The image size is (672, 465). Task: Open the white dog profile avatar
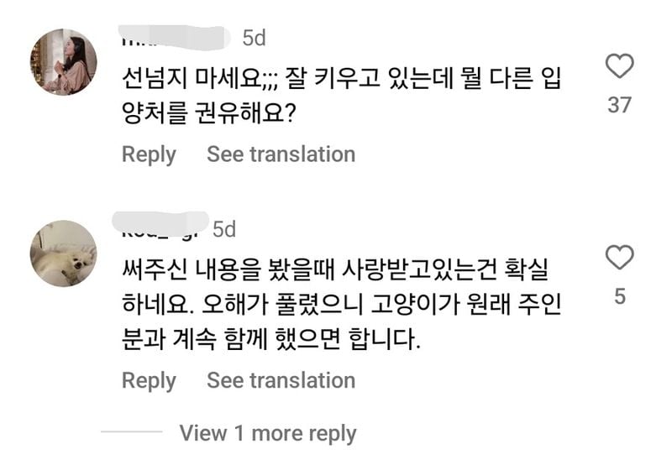(64, 253)
